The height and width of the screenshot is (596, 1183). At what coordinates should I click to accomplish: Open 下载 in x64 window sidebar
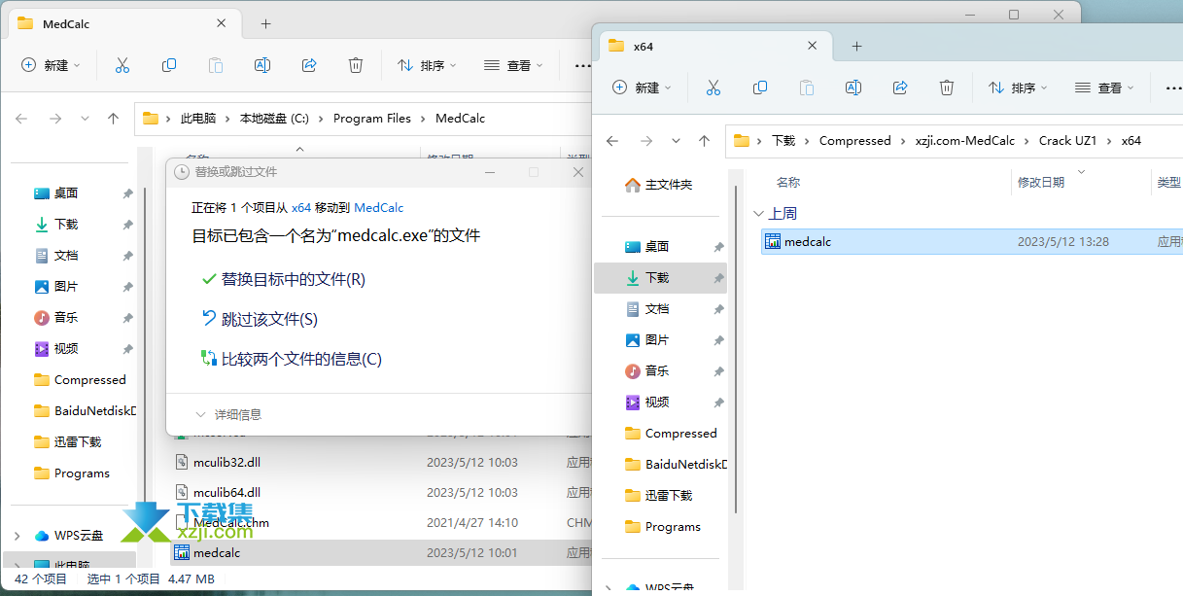[657, 277]
